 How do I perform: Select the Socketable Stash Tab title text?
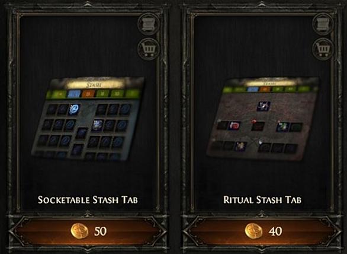(x=88, y=200)
